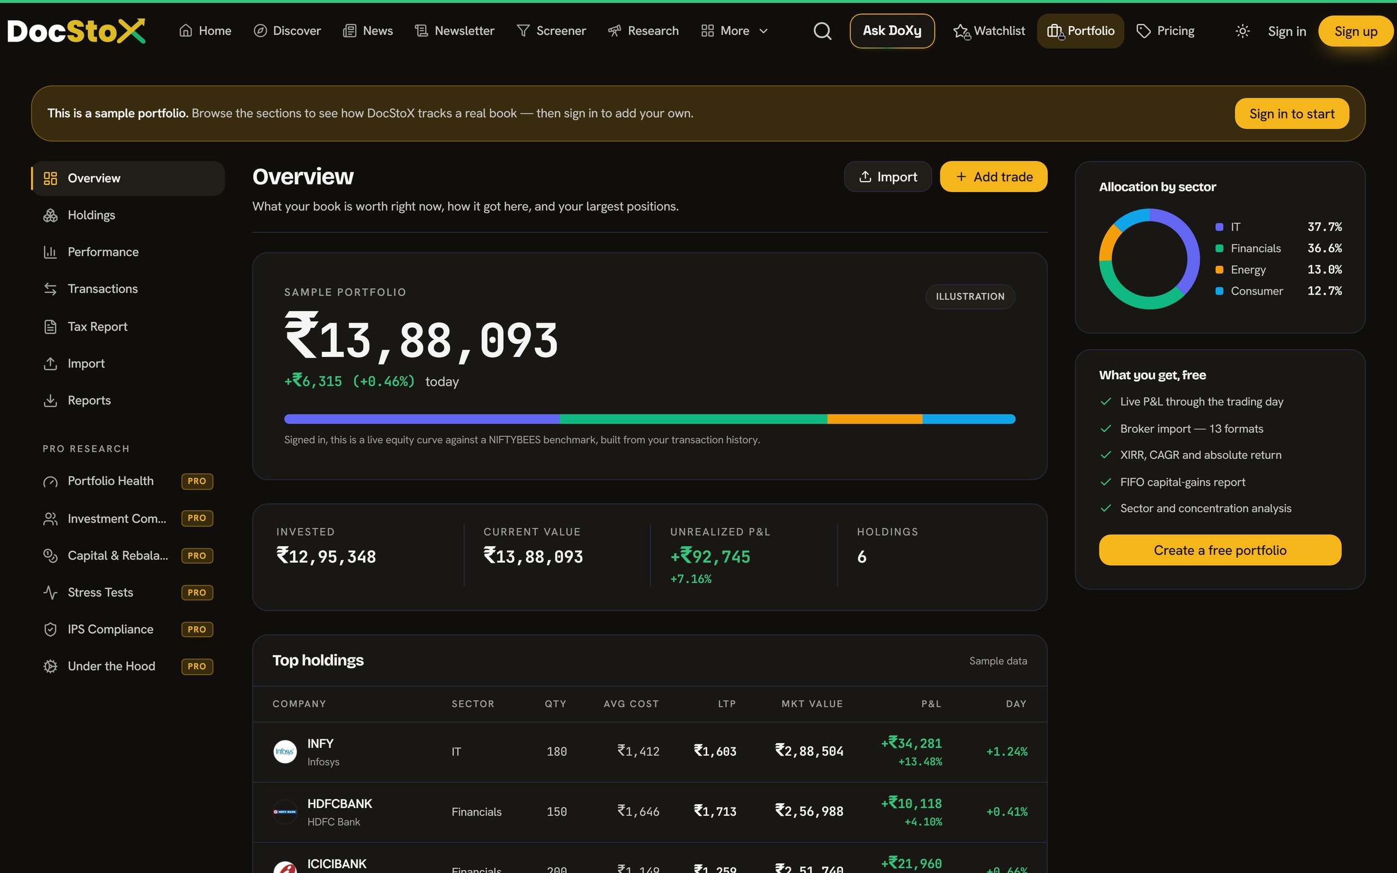Open IPS Compliance shield icon
Image resolution: width=1397 pixels, height=873 pixels.
pos(50,629)
